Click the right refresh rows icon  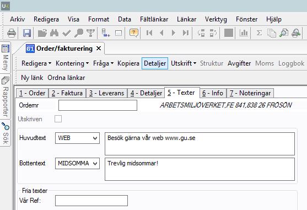(213, 33)
